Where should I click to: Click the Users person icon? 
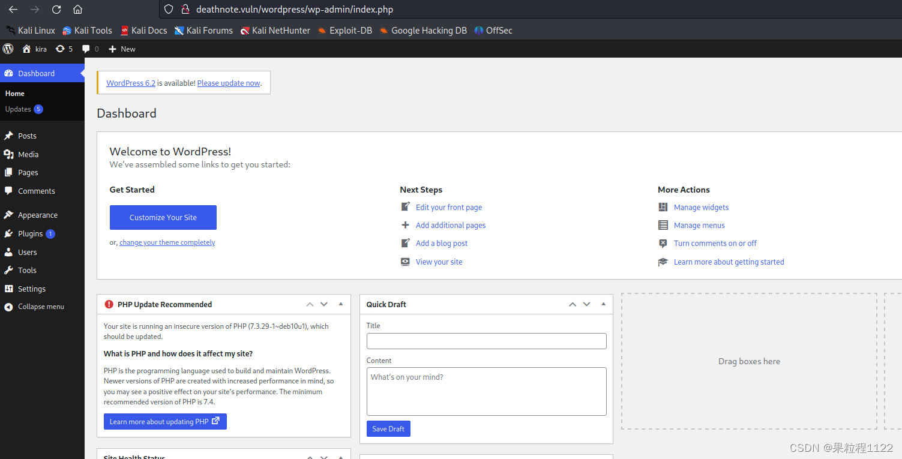8,252
